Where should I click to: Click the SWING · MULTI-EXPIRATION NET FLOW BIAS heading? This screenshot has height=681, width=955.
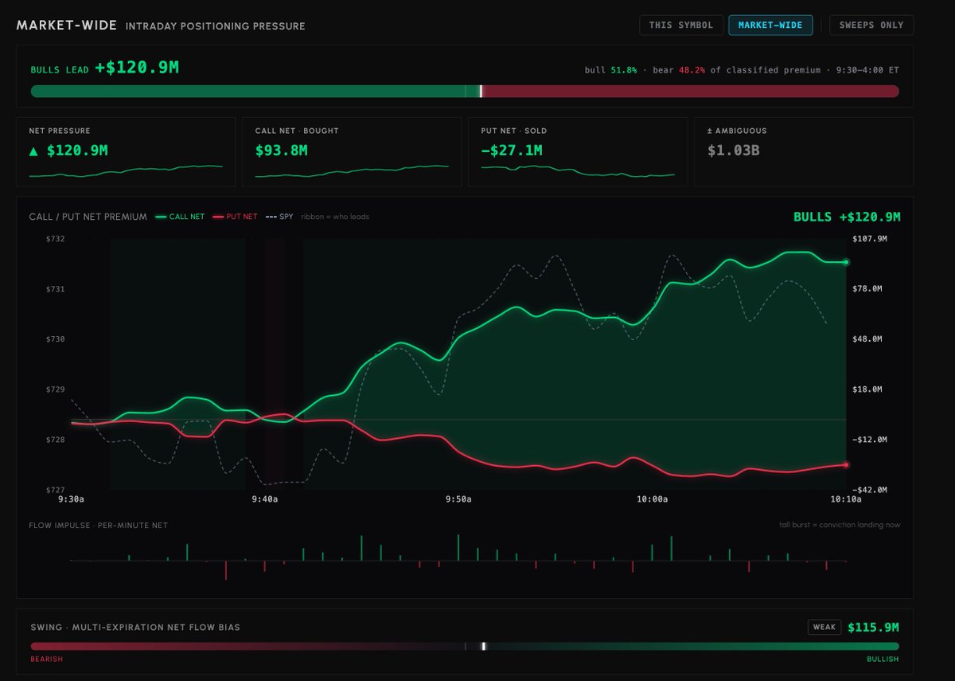tap(135, 628)
